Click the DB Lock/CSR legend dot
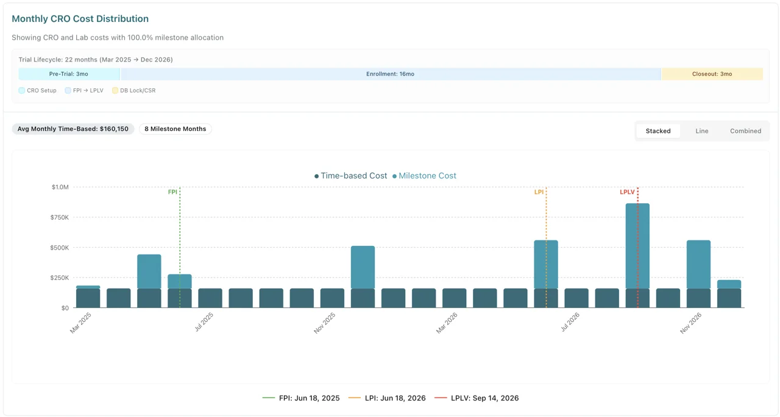 (x=115, y=90)
